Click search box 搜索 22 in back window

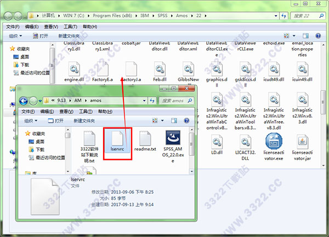308,16
